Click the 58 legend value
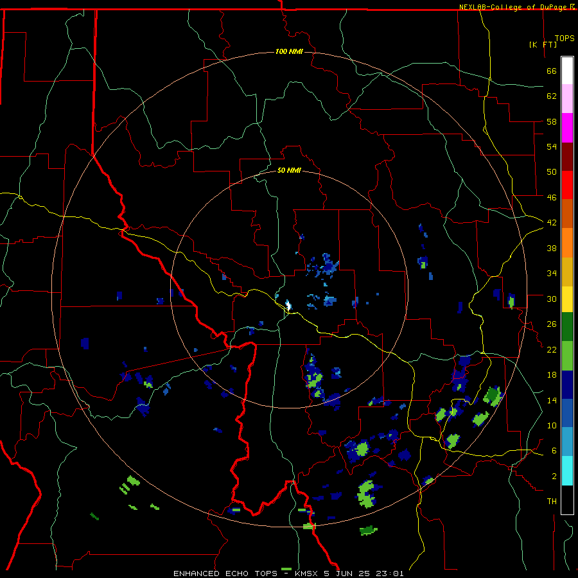This screenshot has height=578, width=578. tap(552, 121)
